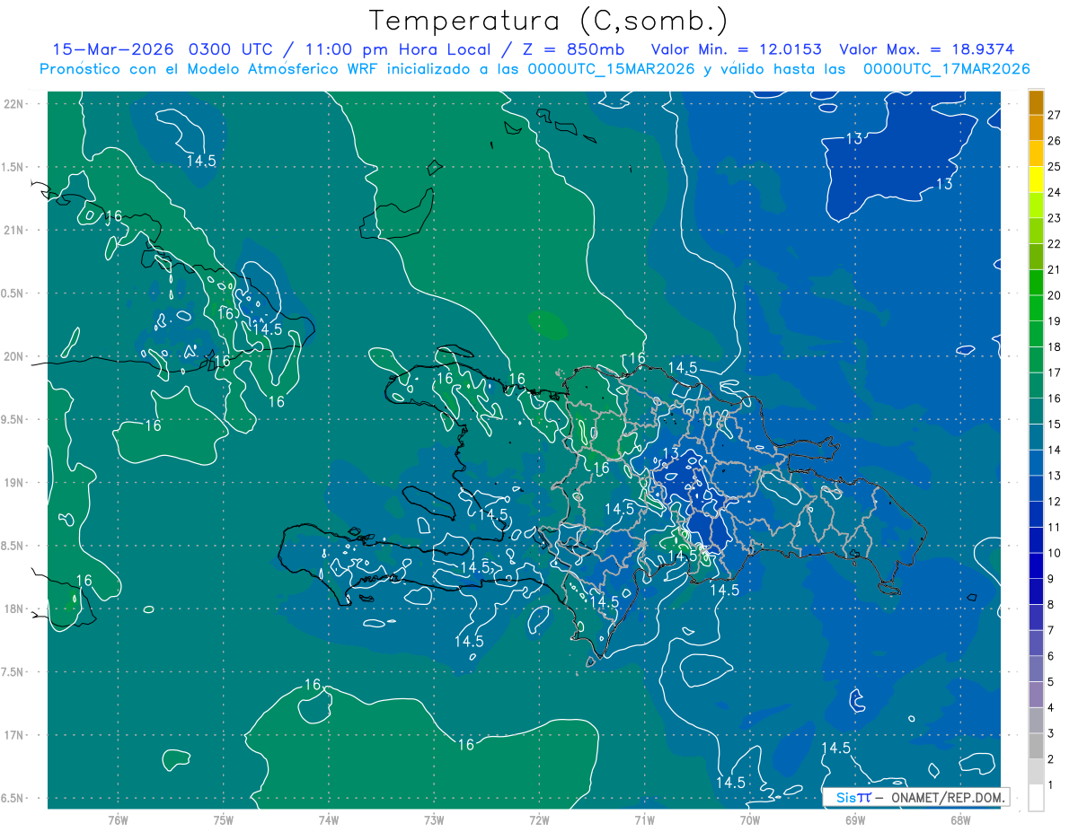
Task: Click the "23" label on the color scale
Action: click(1055, 218)
